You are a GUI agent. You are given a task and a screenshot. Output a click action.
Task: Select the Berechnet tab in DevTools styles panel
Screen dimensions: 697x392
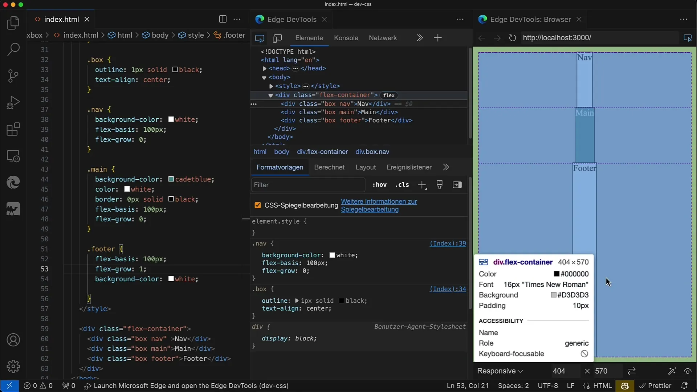tap(329, 167)
